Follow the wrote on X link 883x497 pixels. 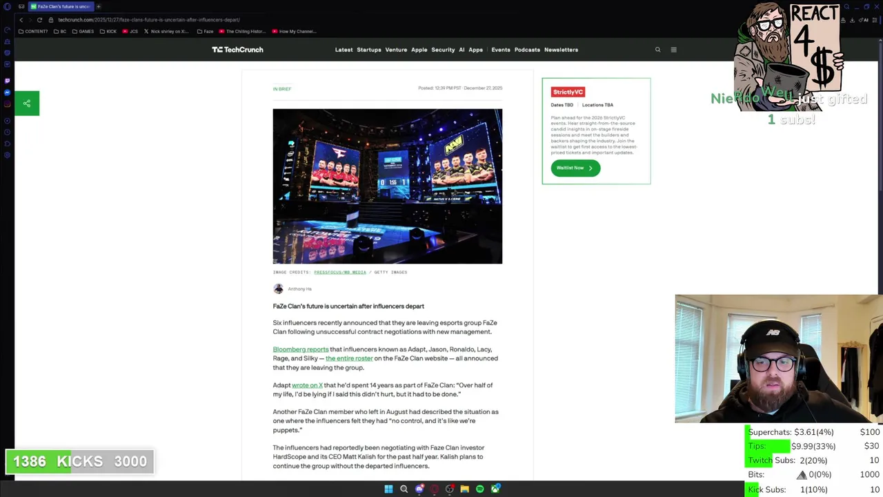307,385
